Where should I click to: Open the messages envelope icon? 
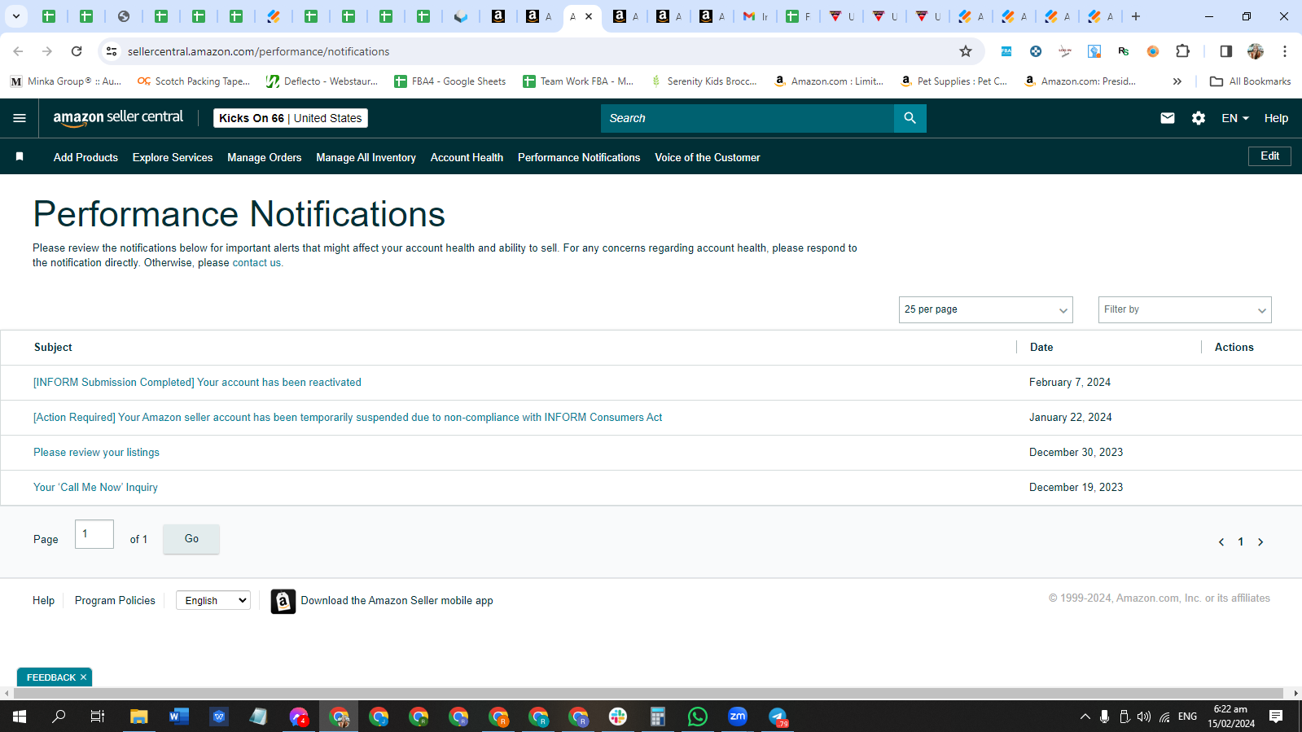pos(1167,118)
